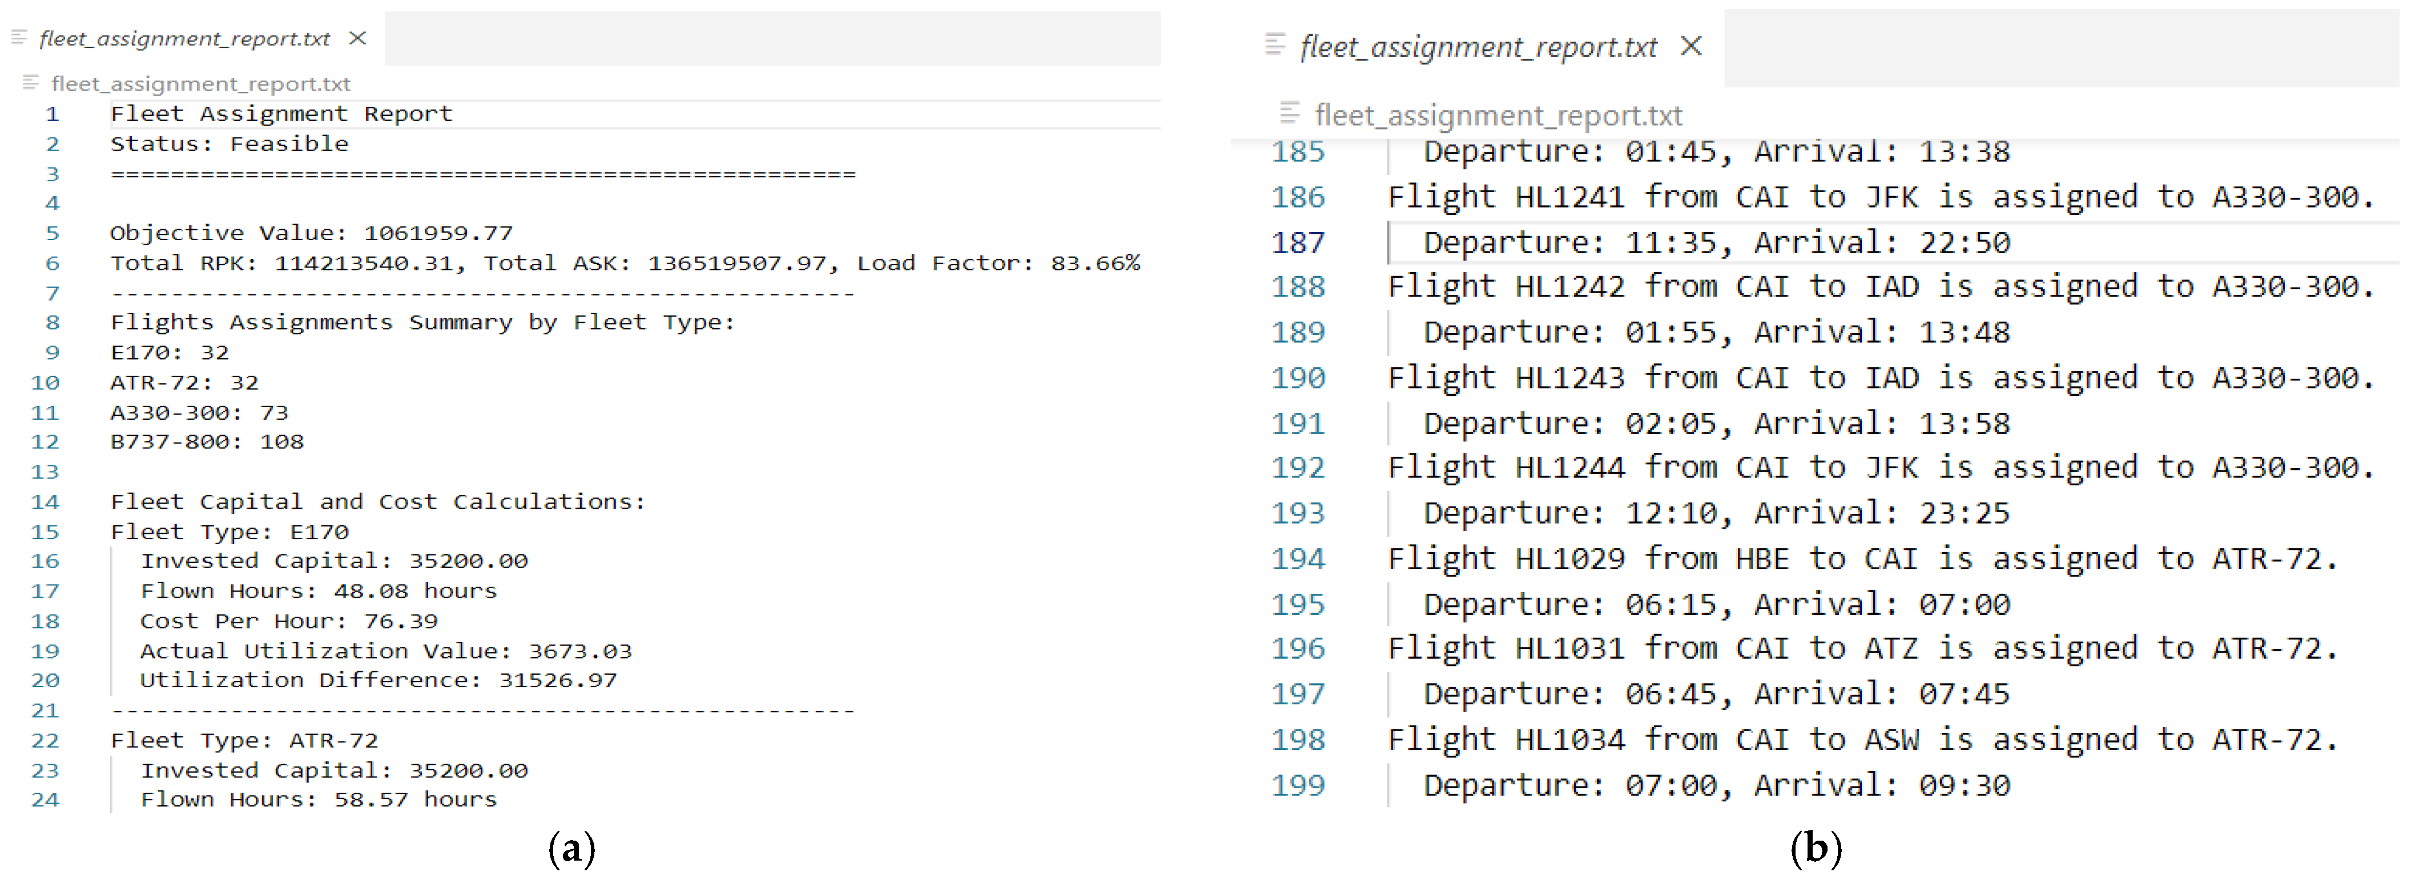The width and height of the screenshot is (2419, 888).
Task: Click the 'B737-800: 108' line
Action: coord(207,441)
